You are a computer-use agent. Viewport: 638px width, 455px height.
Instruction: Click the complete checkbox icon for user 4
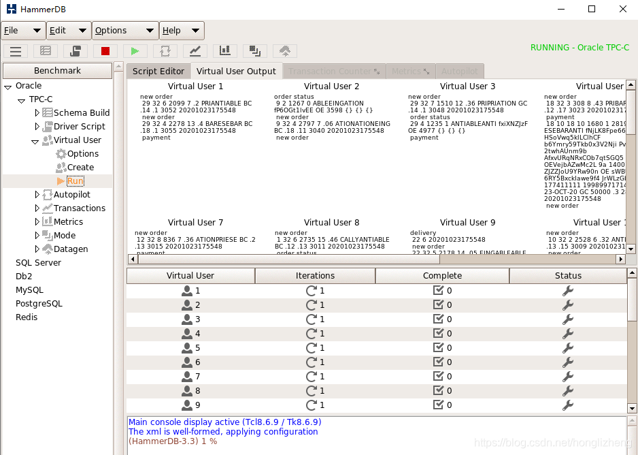439,333
